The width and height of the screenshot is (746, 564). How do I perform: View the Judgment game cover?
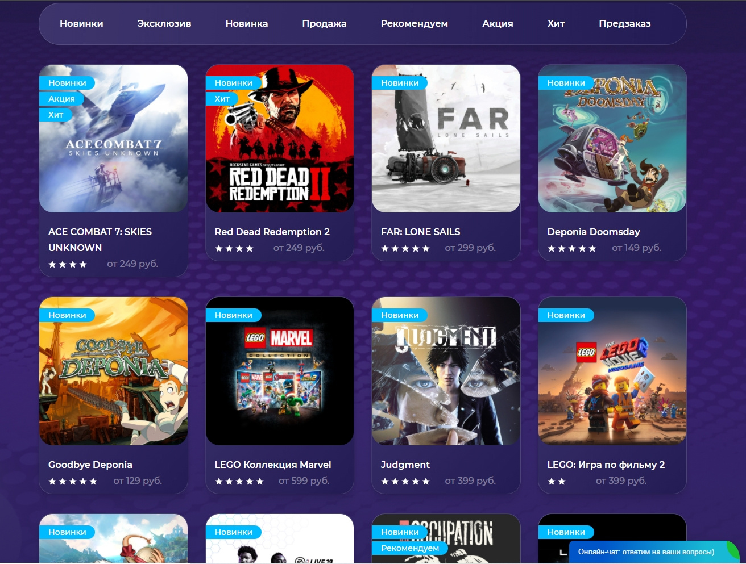pyautogui.click(x=446, y=371)
